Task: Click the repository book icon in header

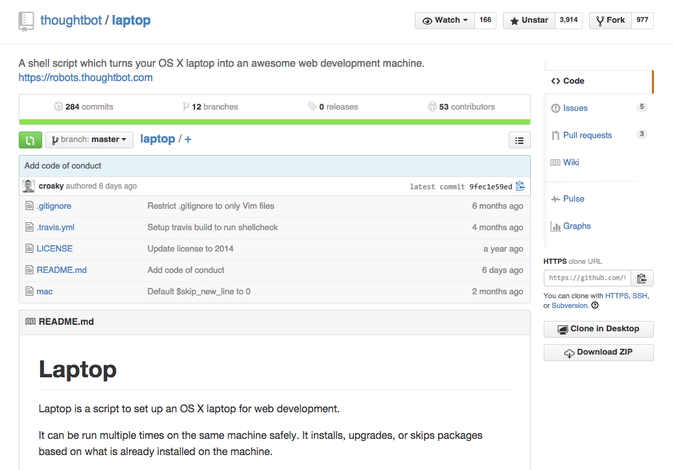Action: click(x=26, y=21)
